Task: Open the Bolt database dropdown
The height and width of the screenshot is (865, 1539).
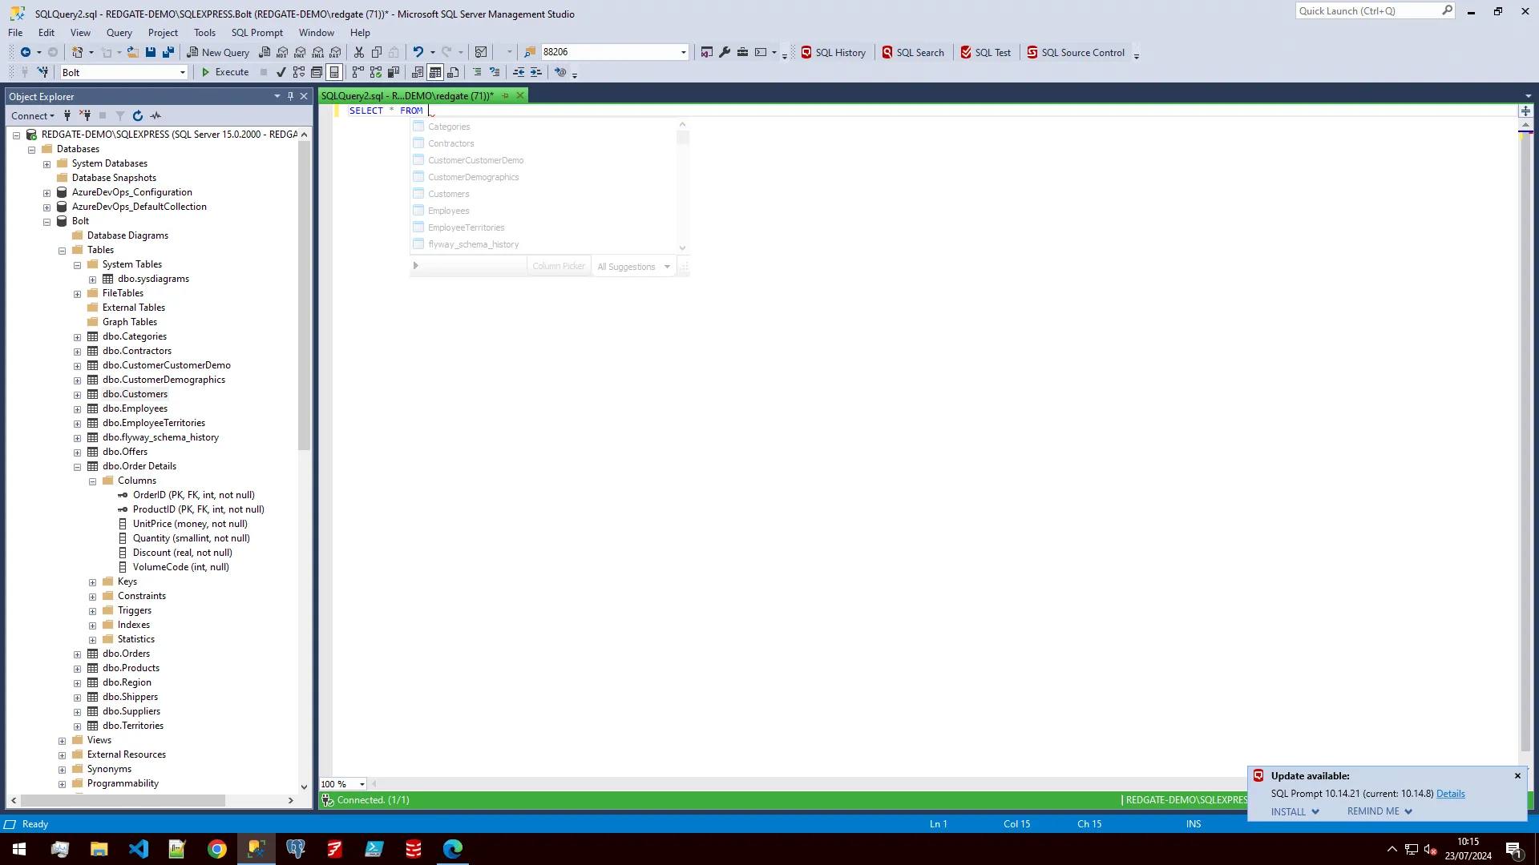Action: [x=183, y=72]
